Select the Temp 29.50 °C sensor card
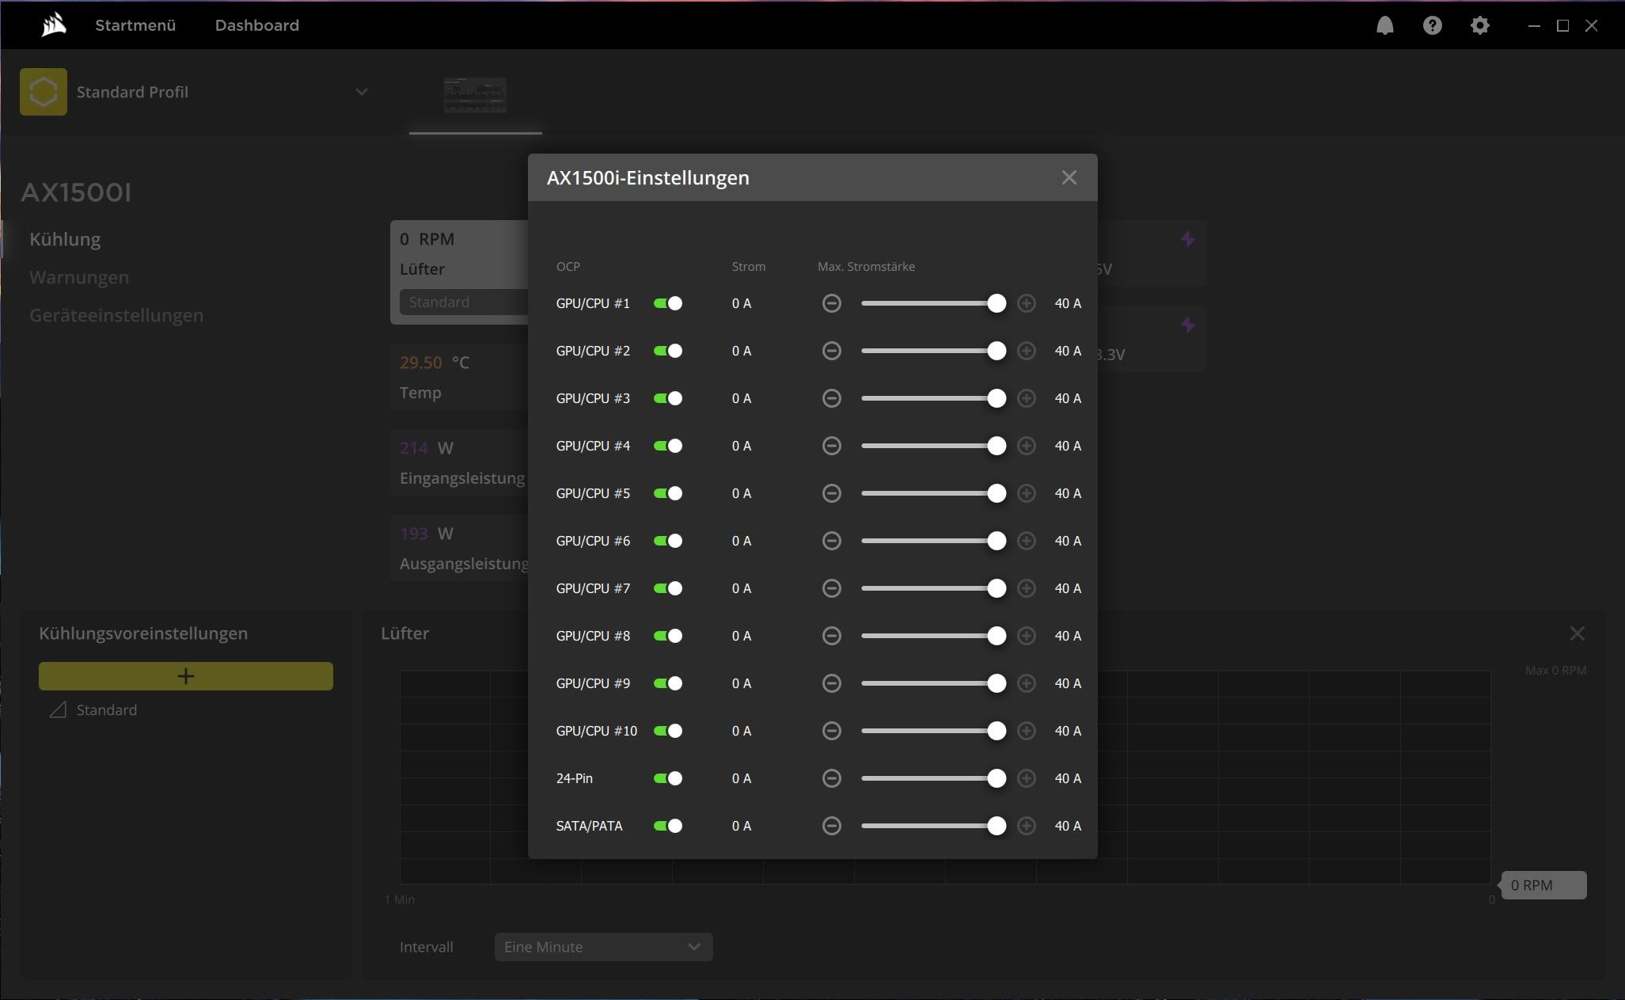Screen dimensions: 1625x1000 tap(460, 377)
